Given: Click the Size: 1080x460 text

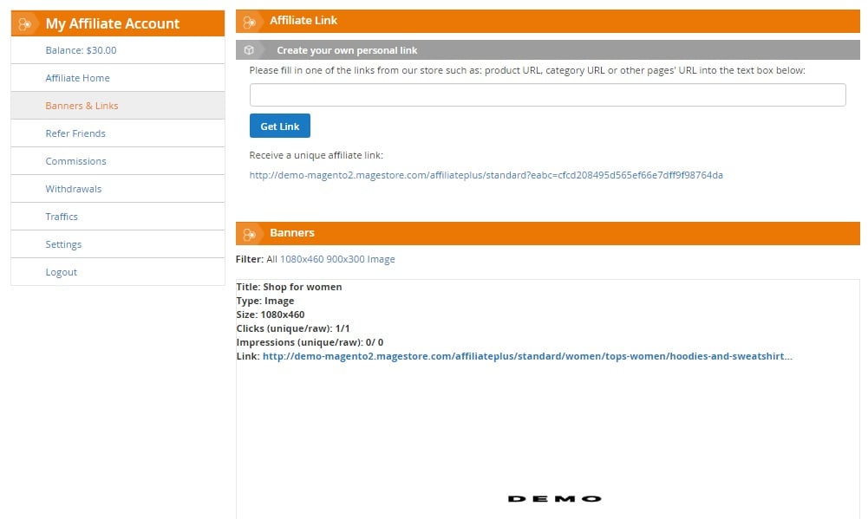Looking at the screenshot, I should pyautogui.click(x=271, y=315).
